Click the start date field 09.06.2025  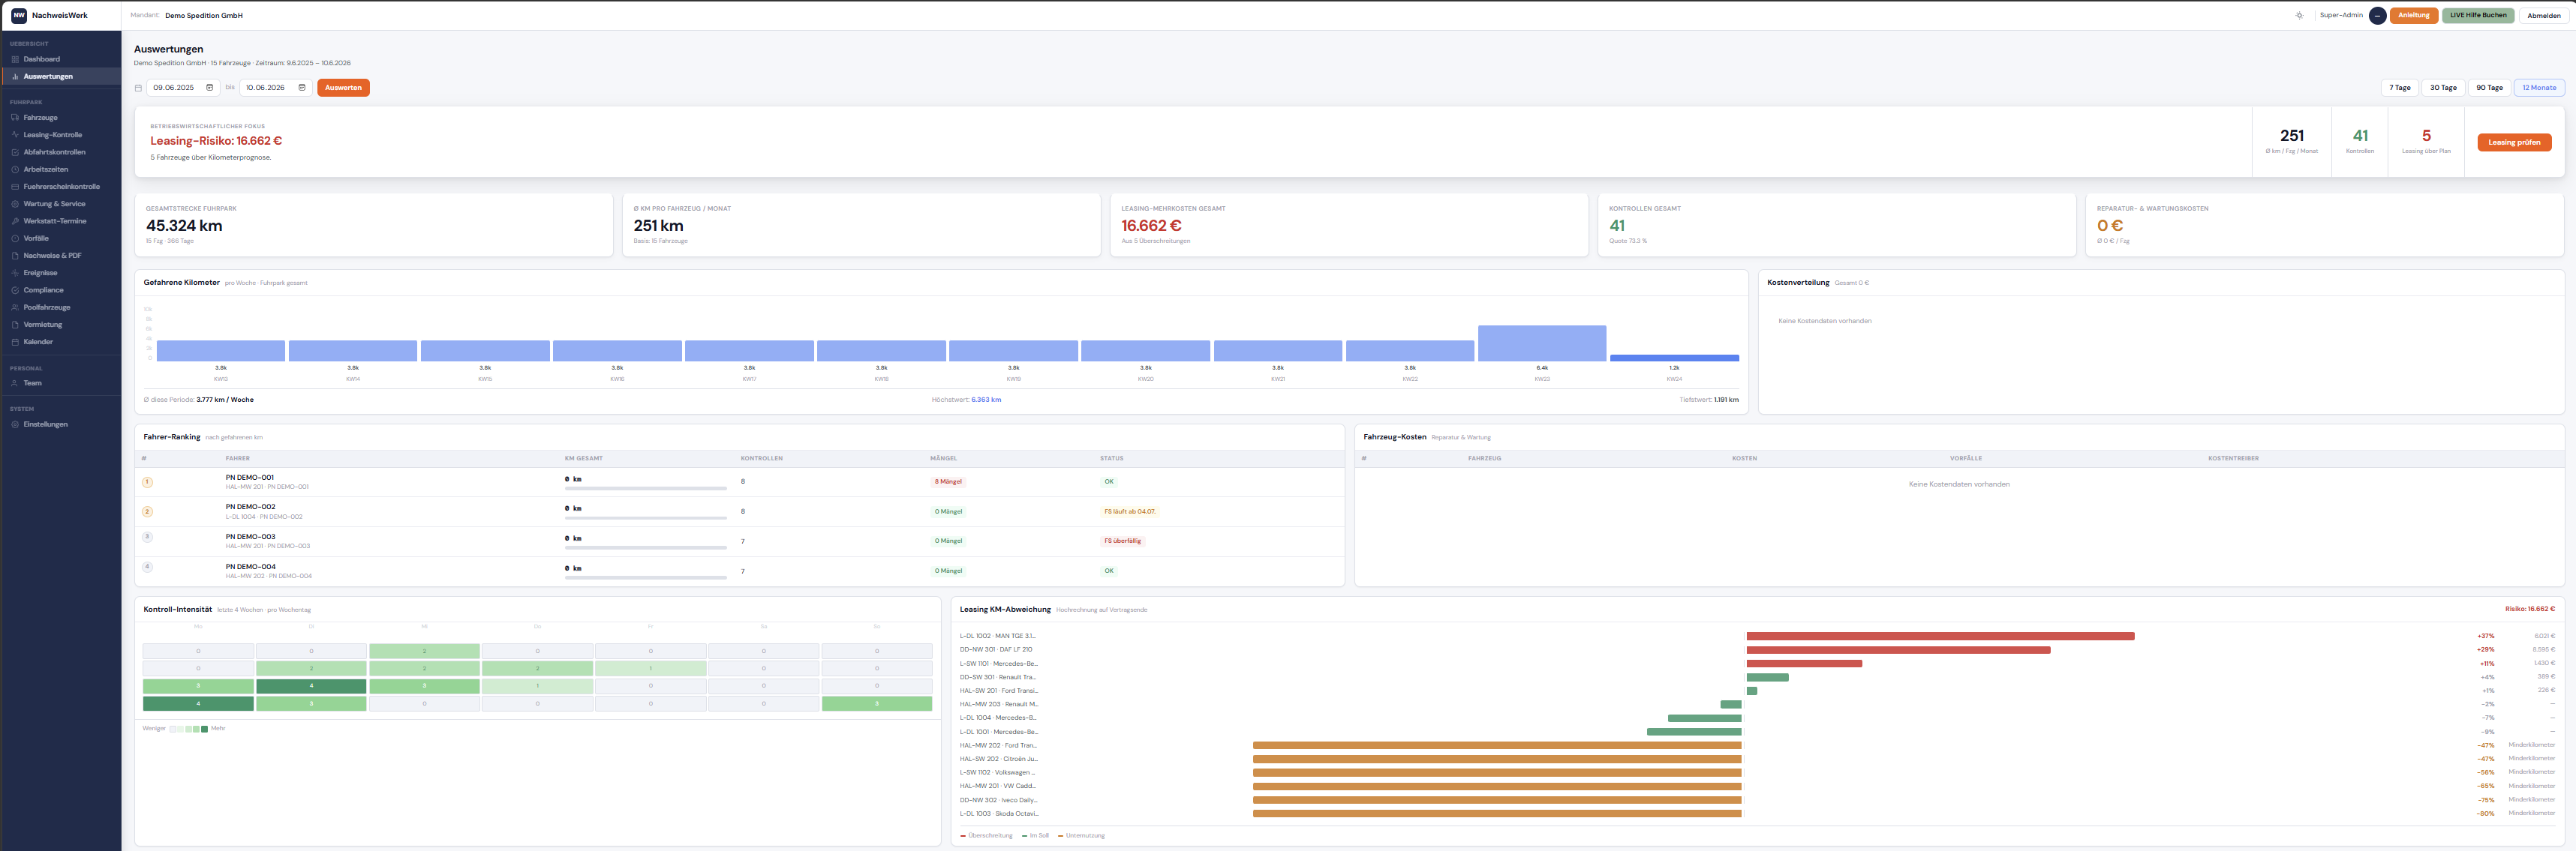(x=183, y=88)
